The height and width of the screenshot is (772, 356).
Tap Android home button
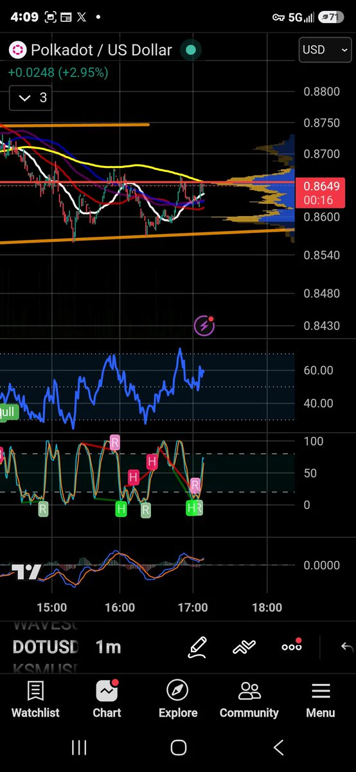179,747
